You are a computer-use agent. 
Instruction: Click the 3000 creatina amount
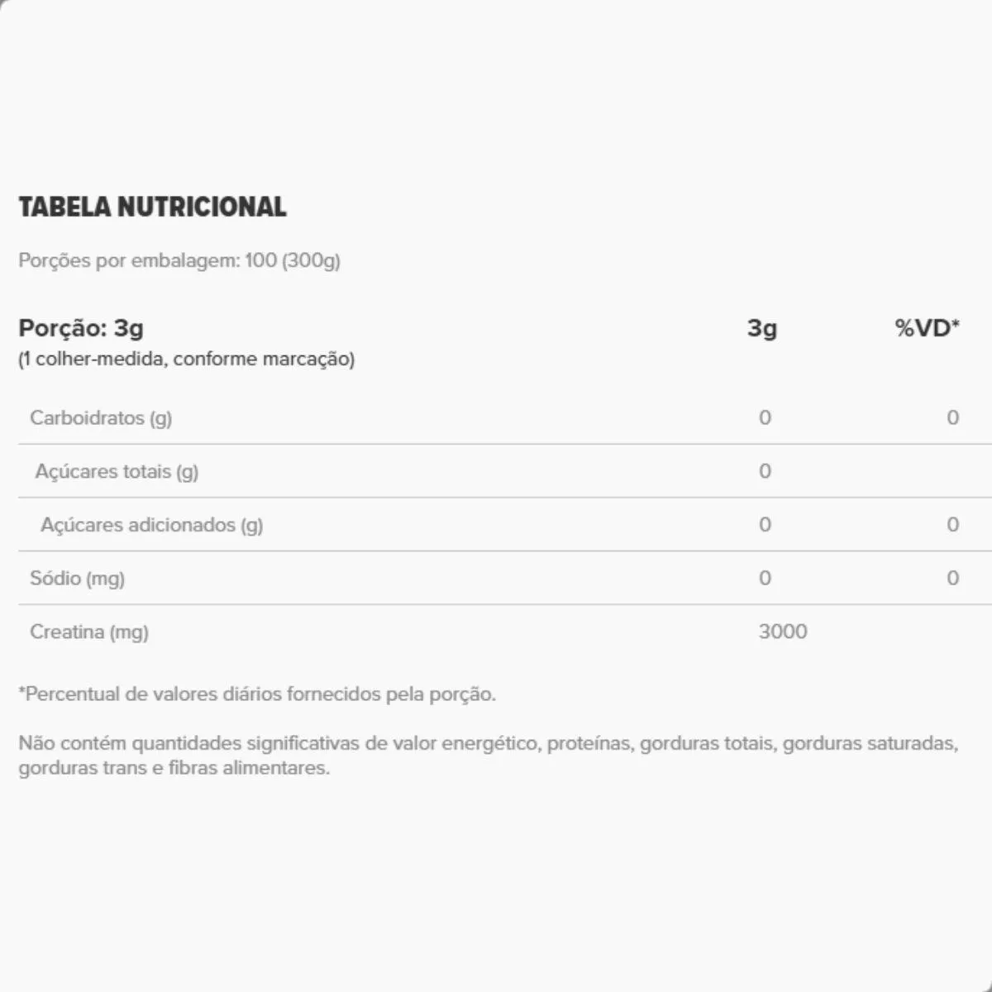(783, 632)
